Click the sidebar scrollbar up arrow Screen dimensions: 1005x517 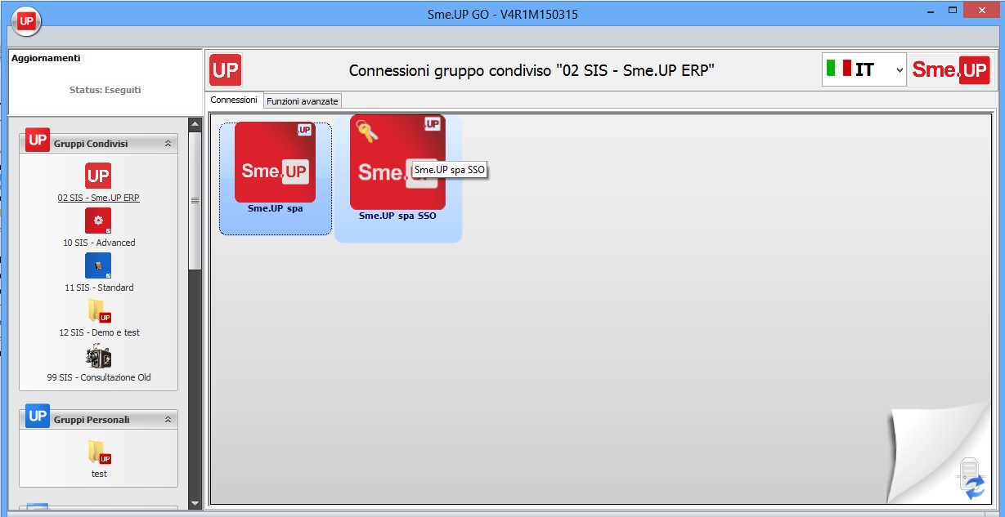195,125
